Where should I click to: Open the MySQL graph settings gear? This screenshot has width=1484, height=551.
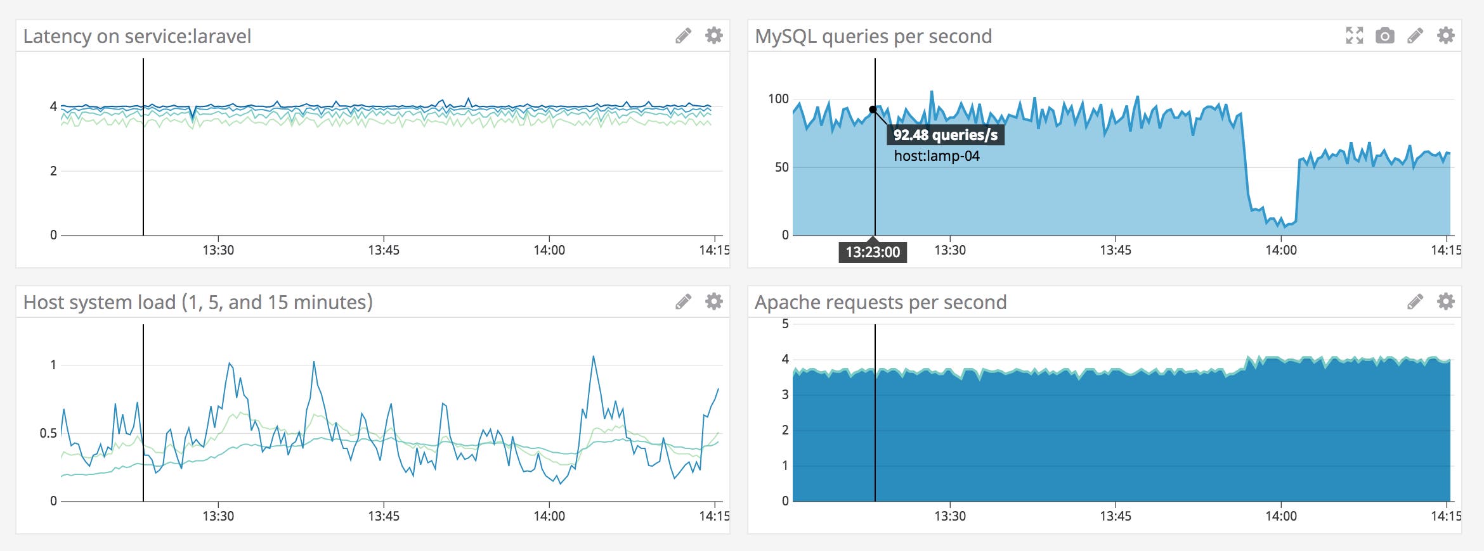pos(1446,36)
